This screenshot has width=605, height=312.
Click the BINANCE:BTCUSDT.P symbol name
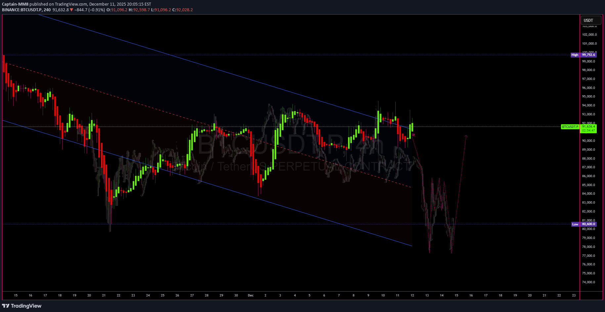22,10
